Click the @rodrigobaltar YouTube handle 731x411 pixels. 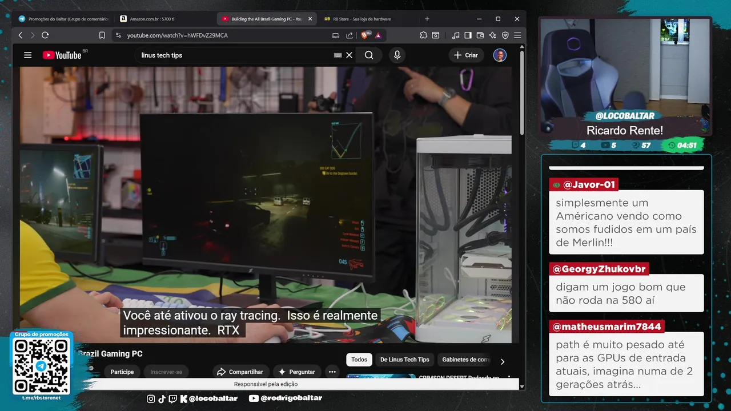coord(291,398)
